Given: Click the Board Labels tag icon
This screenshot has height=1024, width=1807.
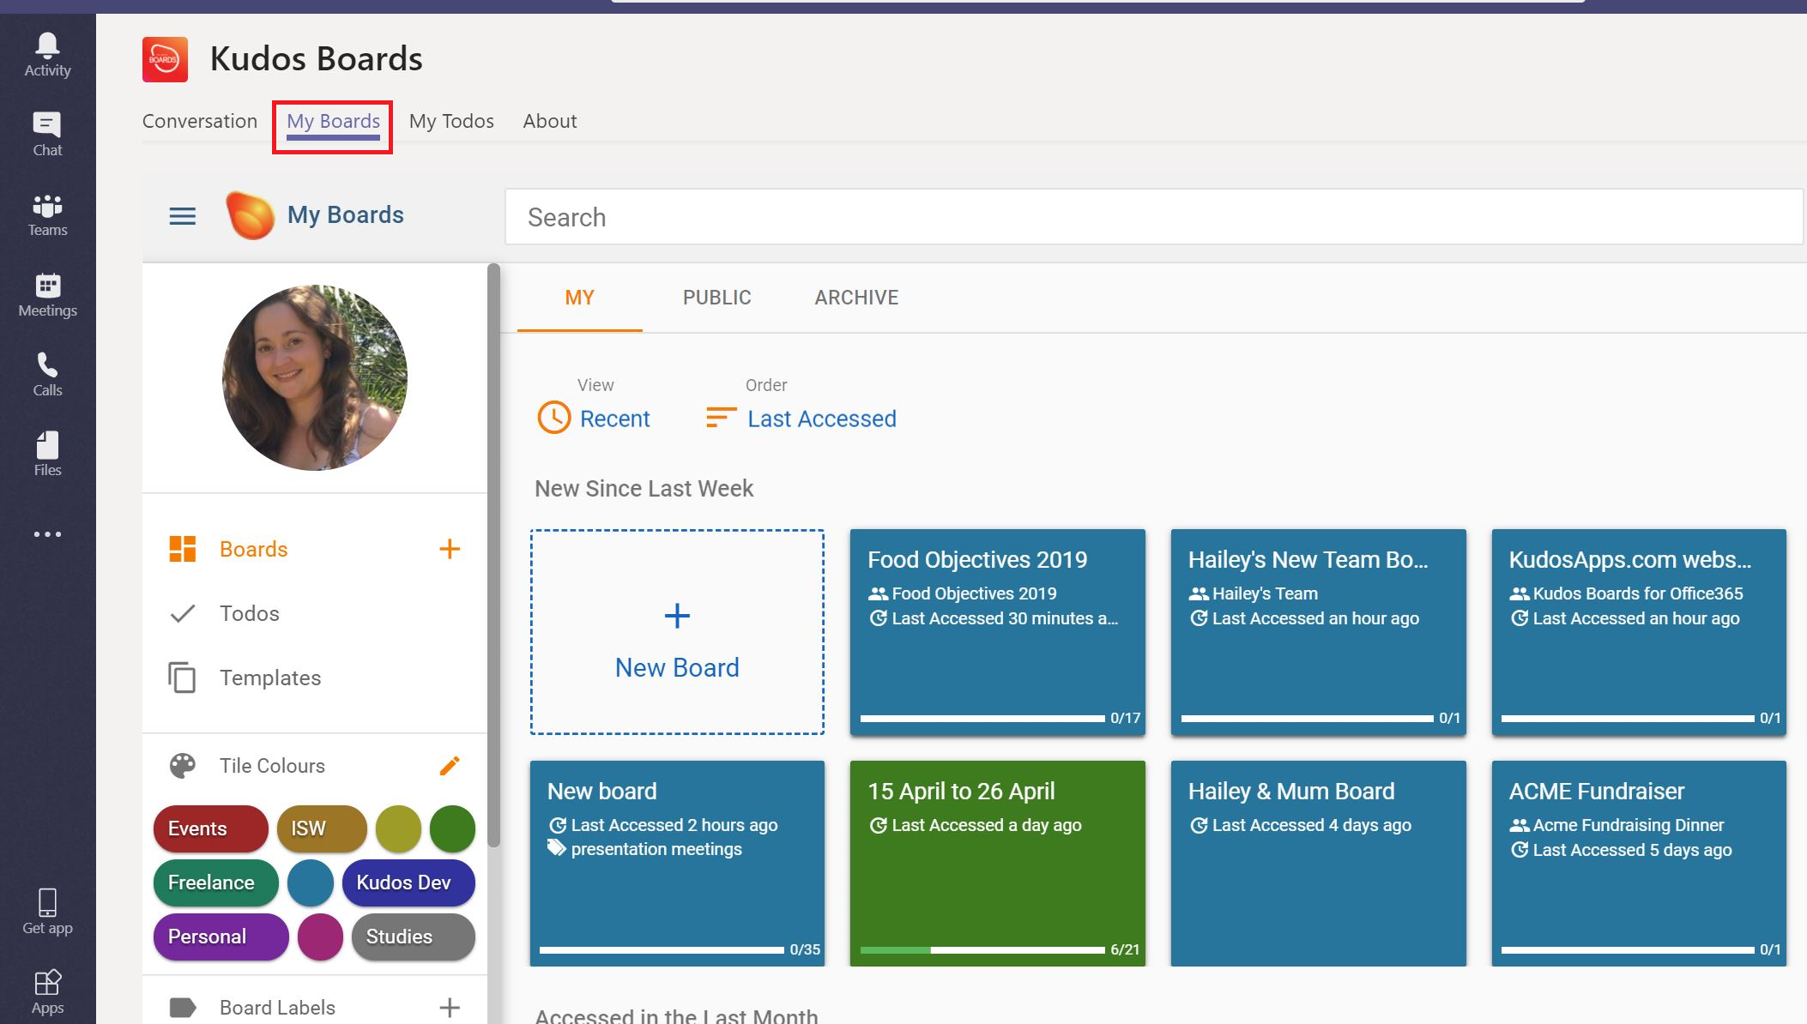Looking at the screenshot, I should click(x=182, y=1008).
